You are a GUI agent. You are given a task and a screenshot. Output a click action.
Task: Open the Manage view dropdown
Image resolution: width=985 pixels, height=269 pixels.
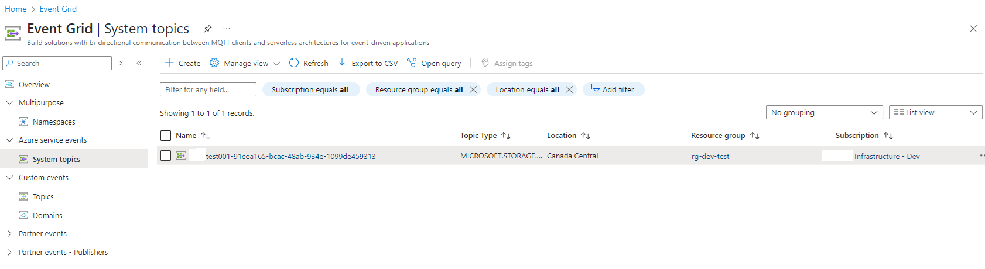point(245,63)
